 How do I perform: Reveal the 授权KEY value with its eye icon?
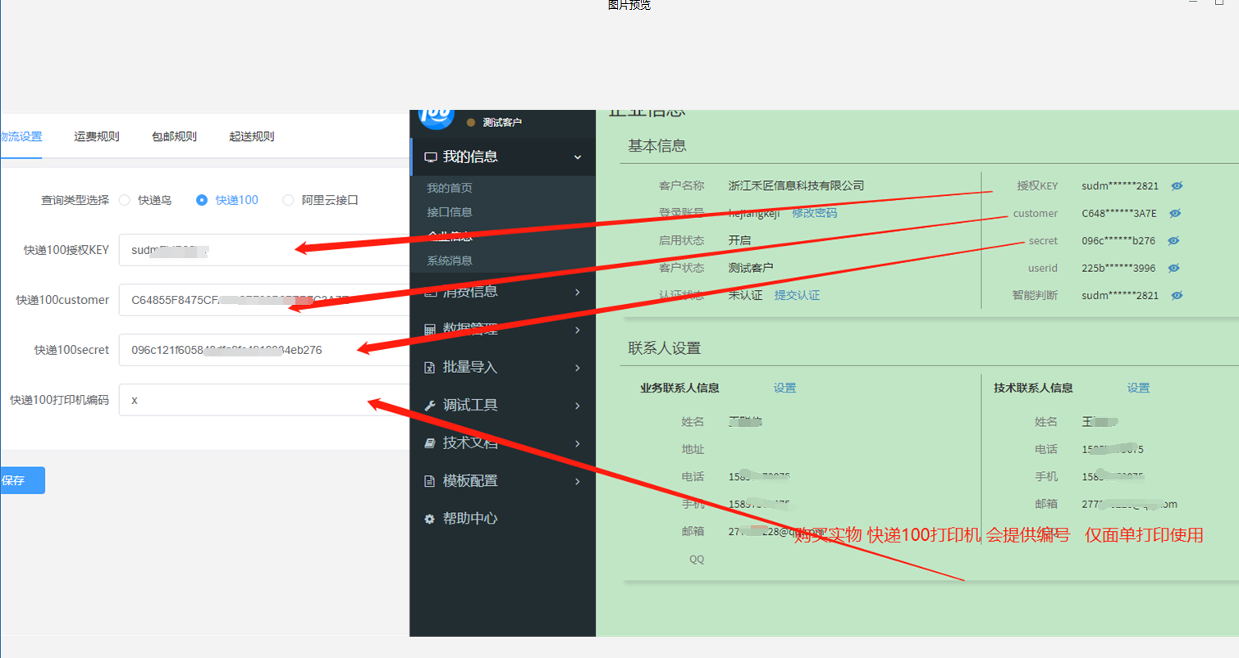(1177, 186)
